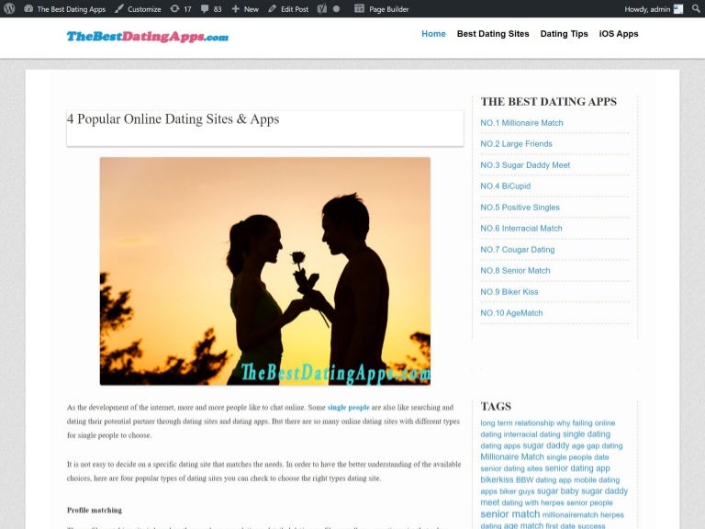The image size is (705, 529).
Task: Open NO.2 Large Friends link
Action: click(x=516, y=144)
